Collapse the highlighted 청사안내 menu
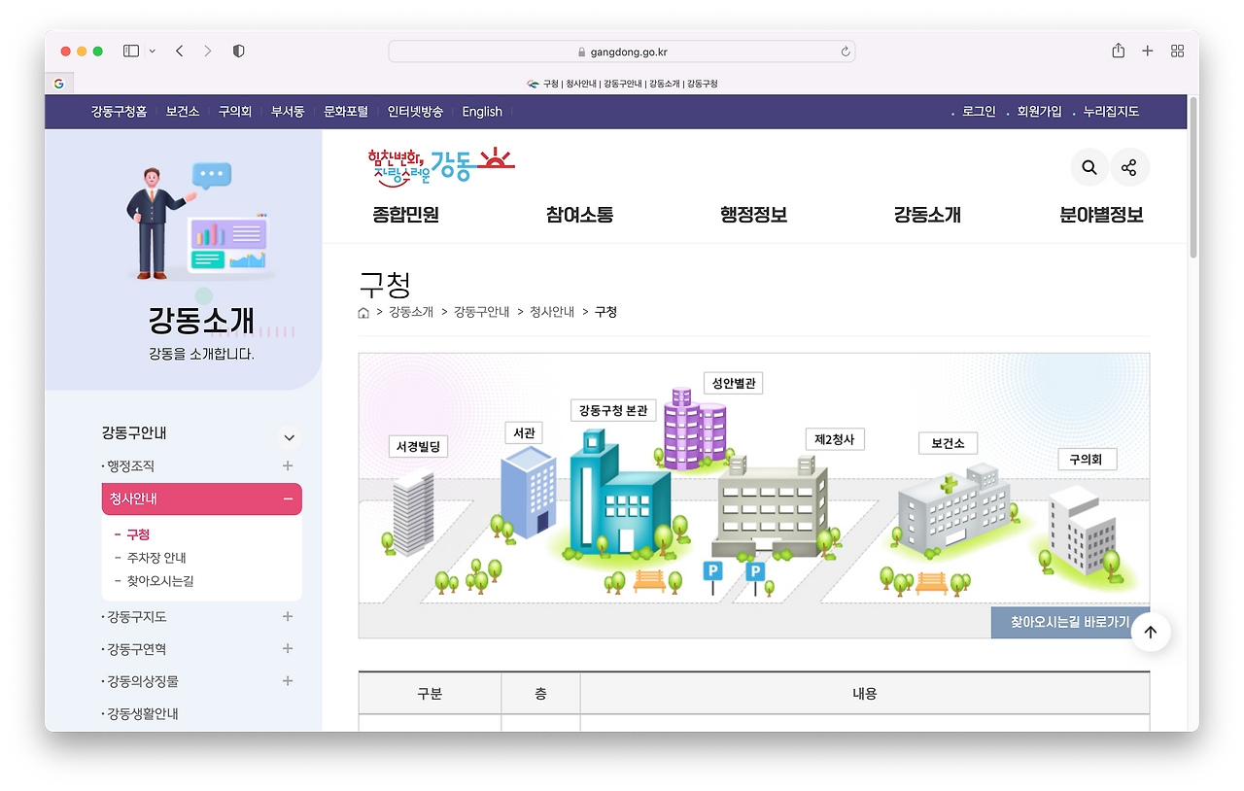The image size is (1244, 791). coord(287,498)
